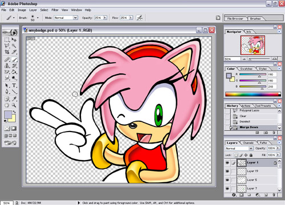Select the Brush tool in toolbox
Viewport: 285px width, 205px height.
point(14,60)
